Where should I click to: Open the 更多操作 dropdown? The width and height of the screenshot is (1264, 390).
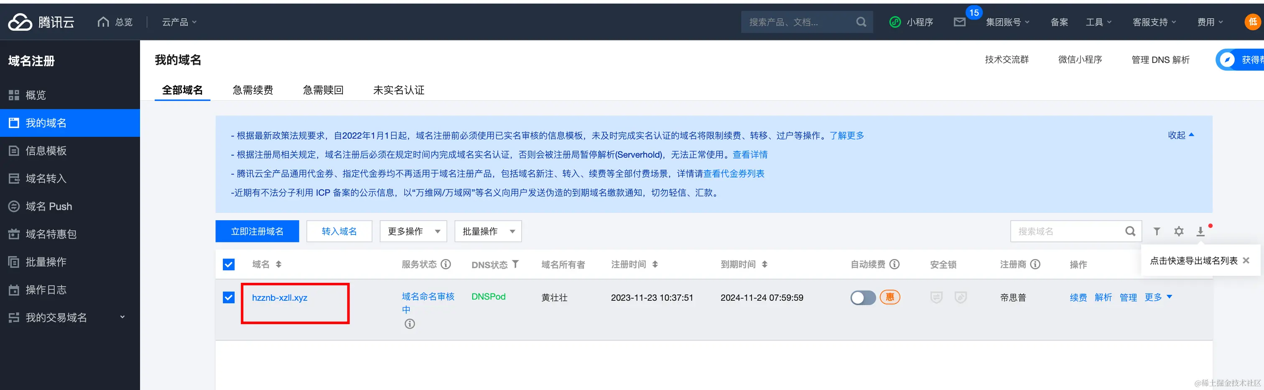(x=413, y=231)
